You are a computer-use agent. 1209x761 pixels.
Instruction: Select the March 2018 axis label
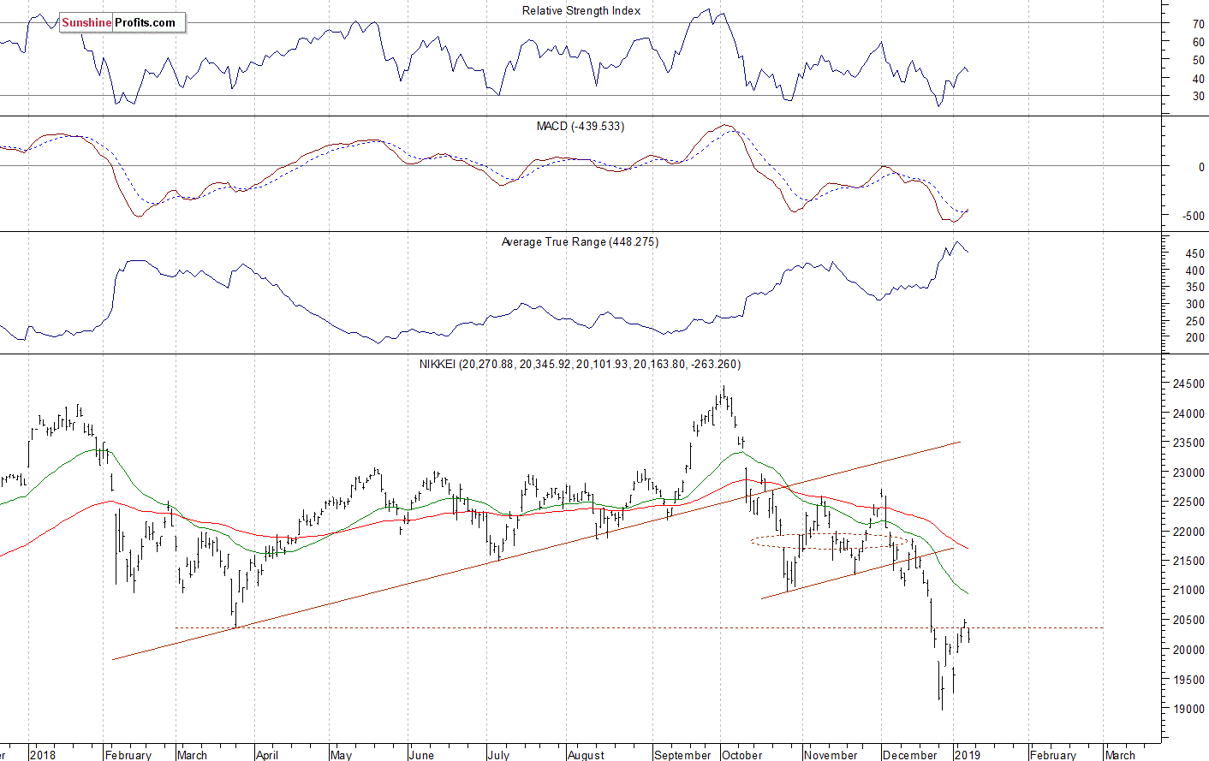(192, 754)
